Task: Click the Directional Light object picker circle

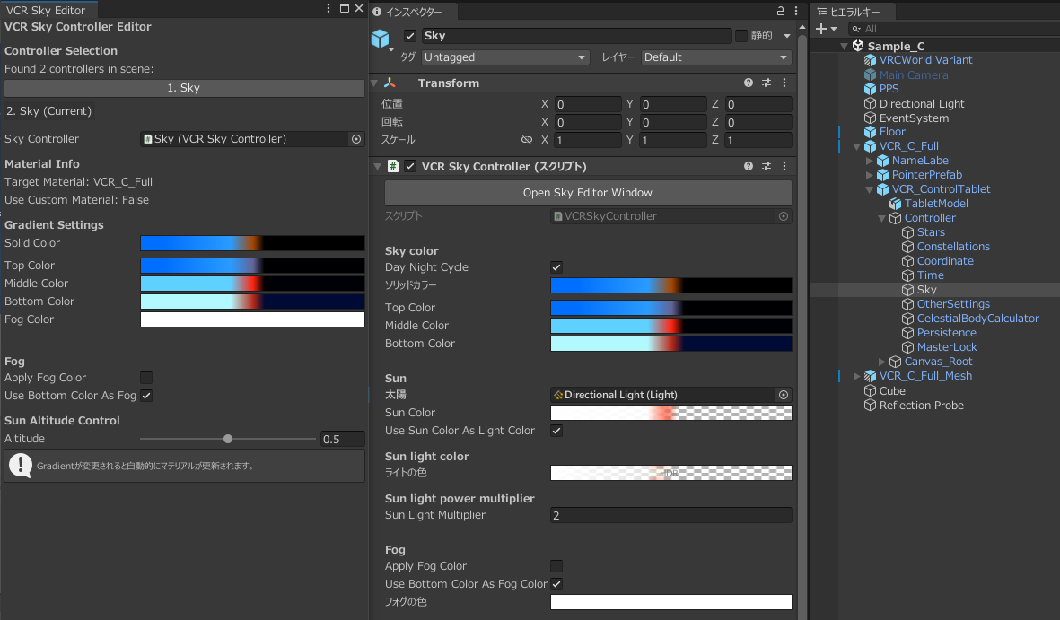Action: click(784, 395)
